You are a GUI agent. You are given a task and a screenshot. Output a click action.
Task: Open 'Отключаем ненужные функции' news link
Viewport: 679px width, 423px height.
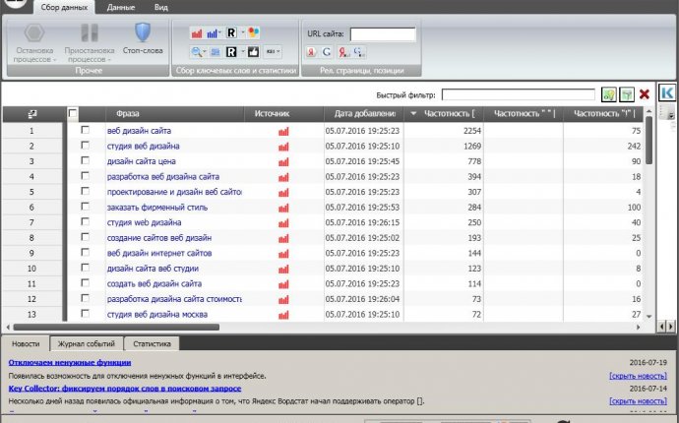(x=69, y=362)
